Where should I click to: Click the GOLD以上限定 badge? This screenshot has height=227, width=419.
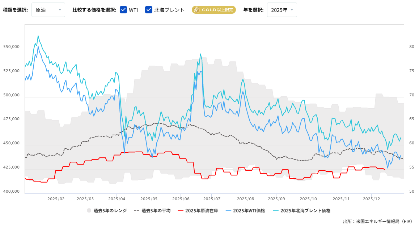(x=213, y=10)
